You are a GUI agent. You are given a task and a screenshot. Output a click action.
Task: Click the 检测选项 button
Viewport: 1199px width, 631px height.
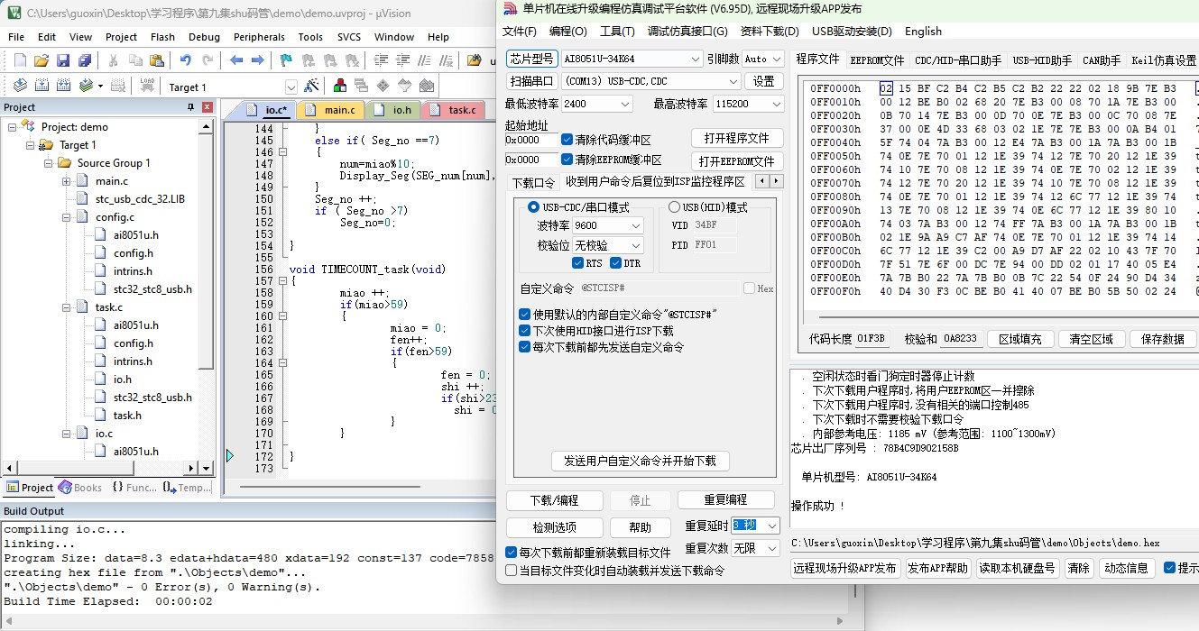[554, 527]
